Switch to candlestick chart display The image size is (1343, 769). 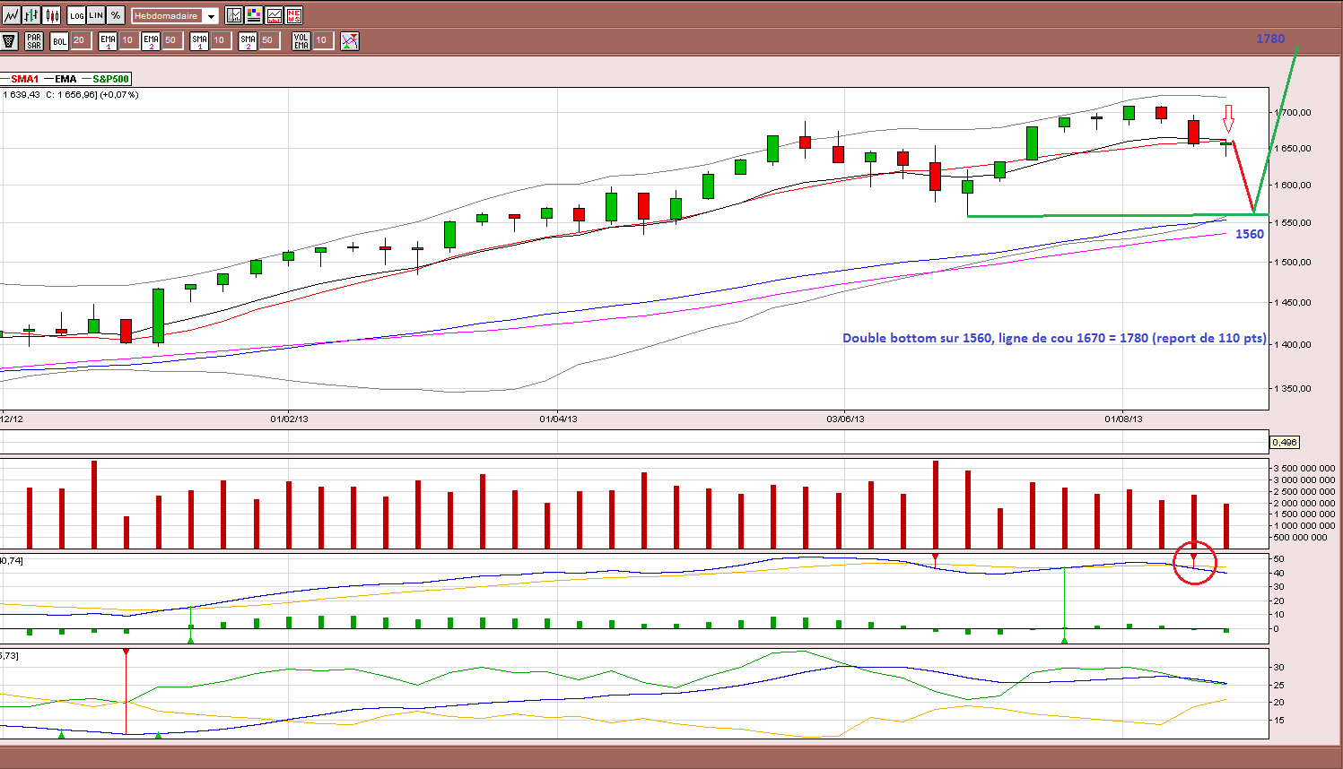click(52, 15)
